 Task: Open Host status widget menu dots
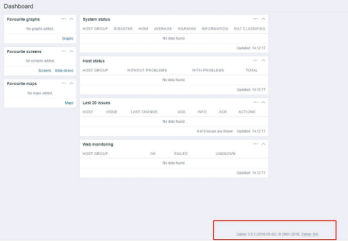[256, 61]
